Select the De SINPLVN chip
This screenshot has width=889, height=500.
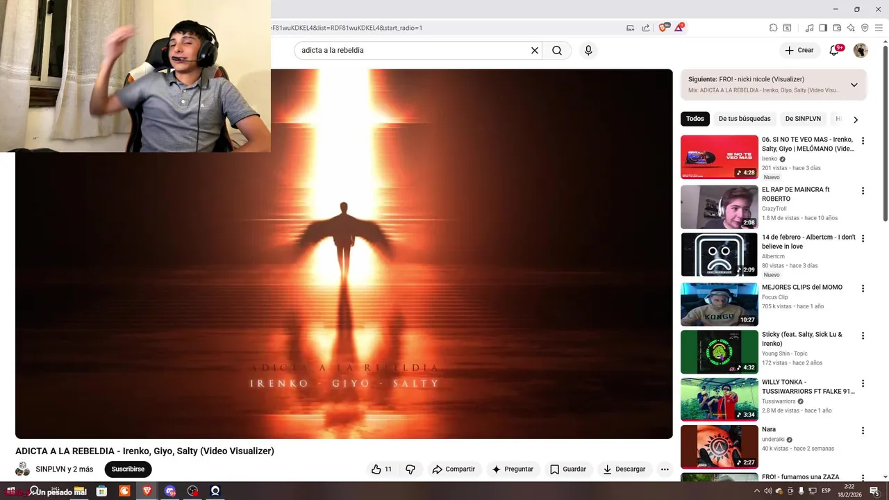click(x=803, y=119)
